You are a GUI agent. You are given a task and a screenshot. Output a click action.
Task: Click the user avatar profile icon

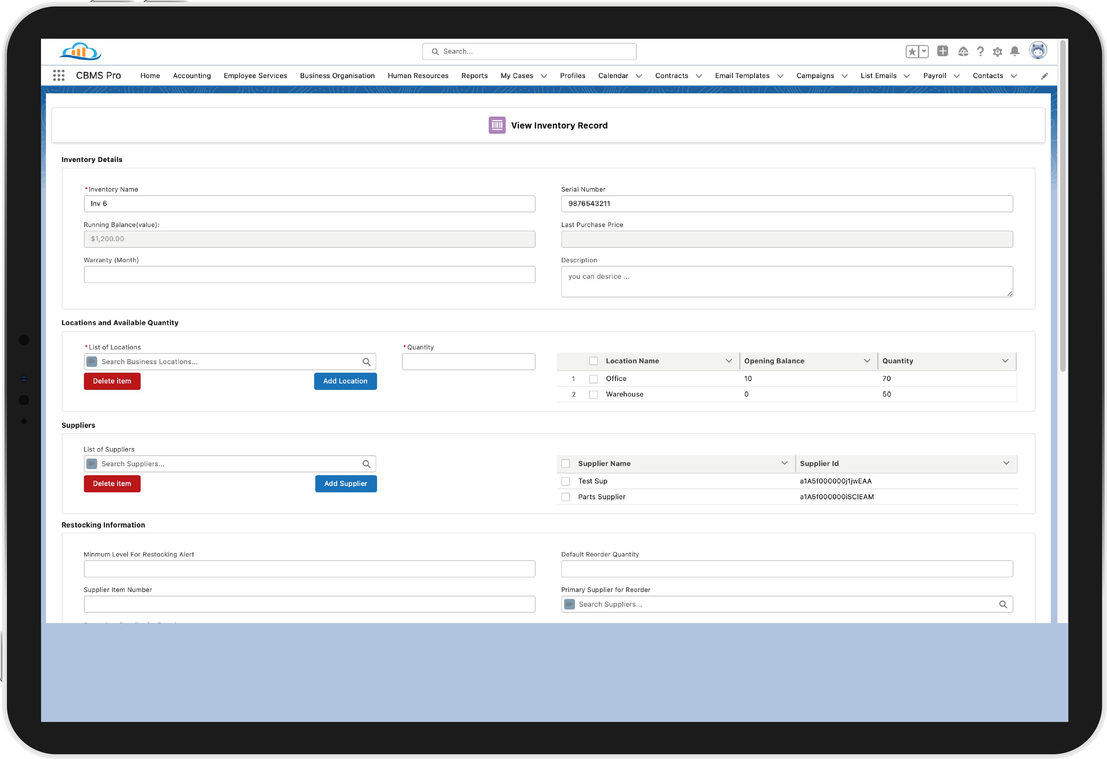pos(1038,50)
